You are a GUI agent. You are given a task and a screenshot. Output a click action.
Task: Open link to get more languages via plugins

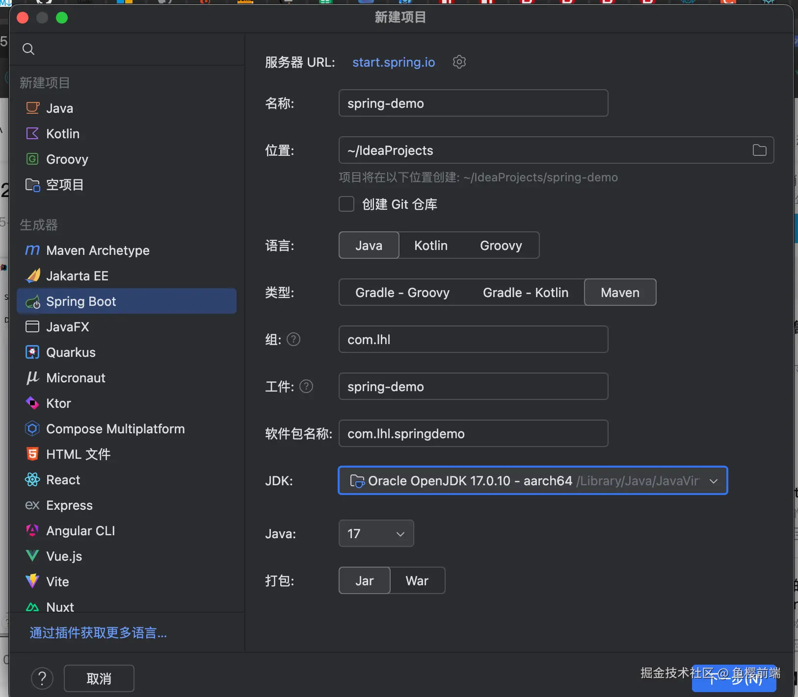coord(98,633)
